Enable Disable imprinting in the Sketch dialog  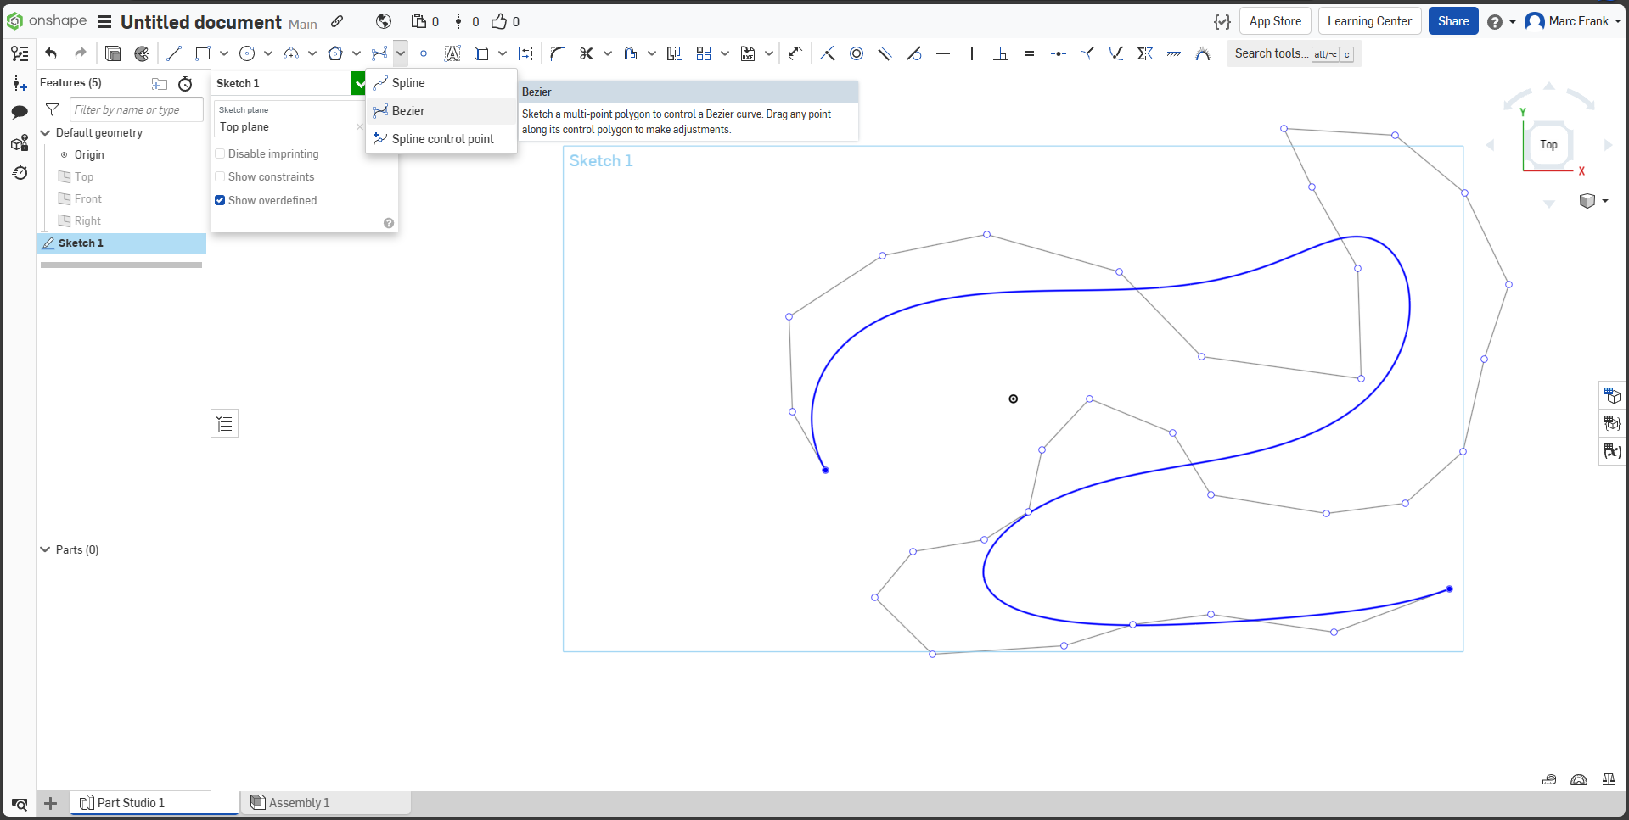(220, 153)
